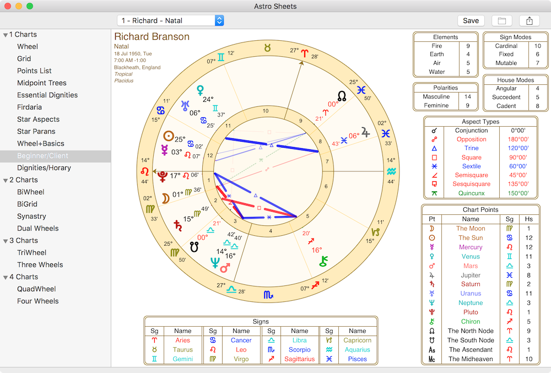Save the chart with the Save button
This screenshot has width=551, height=373.
pyautogui.click(x=471, y=21)
